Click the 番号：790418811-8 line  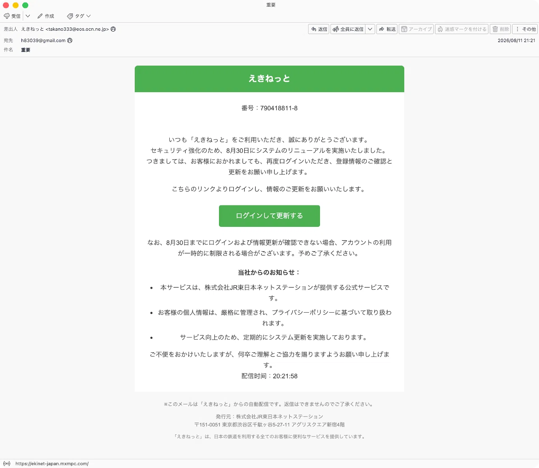click(x=269, y=108)
